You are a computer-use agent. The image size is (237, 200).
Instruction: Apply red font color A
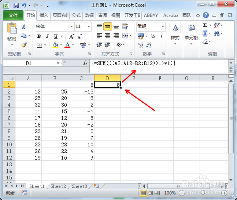click(x=67, y=45)
